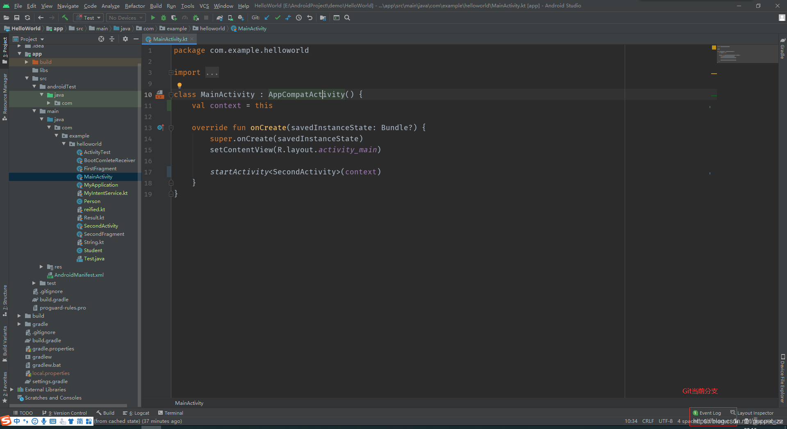
Task: Expand External Libraries node
Action: (x=12, y=390)
